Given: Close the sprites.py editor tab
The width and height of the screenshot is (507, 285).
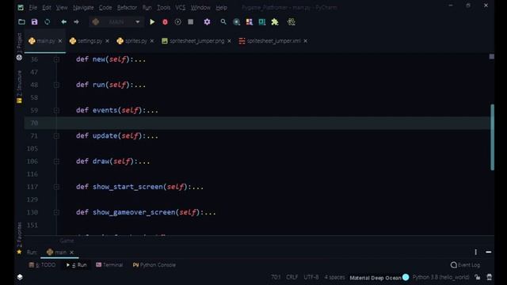Looking at the screenshot, I should [152, 41].
